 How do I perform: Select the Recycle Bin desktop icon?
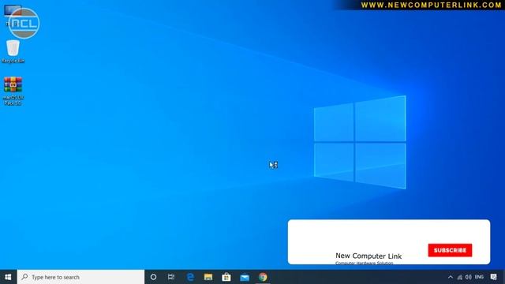(13, 51)
